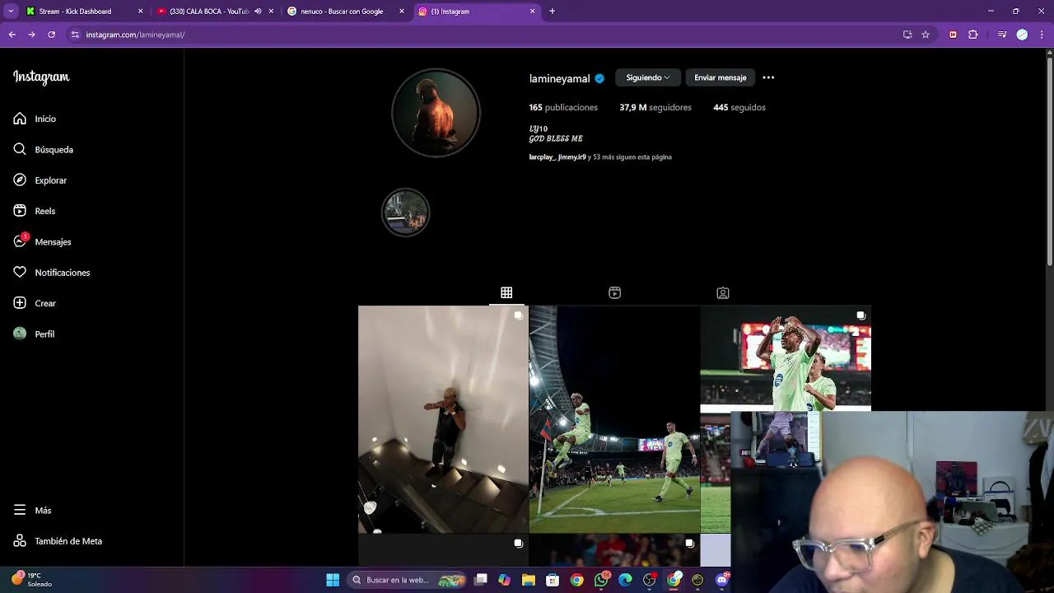Mute the YouTube tab audio icon
The width and height of the screenshot is (1054, 593).
tap(258, 12)
